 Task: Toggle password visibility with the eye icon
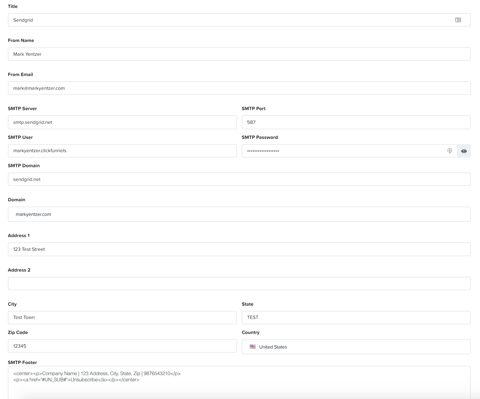click(x=464, y=151)
